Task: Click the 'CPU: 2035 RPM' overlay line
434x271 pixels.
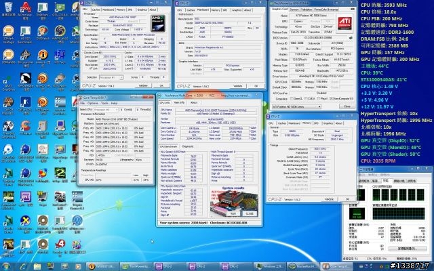Action: pos(378,161)
